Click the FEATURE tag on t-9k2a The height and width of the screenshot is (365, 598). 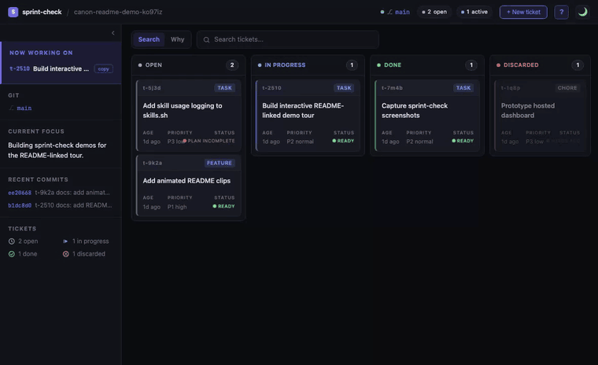(220, 163)
